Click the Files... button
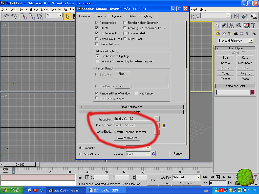This screenshot has width=259, height=194. click(122, 74)
